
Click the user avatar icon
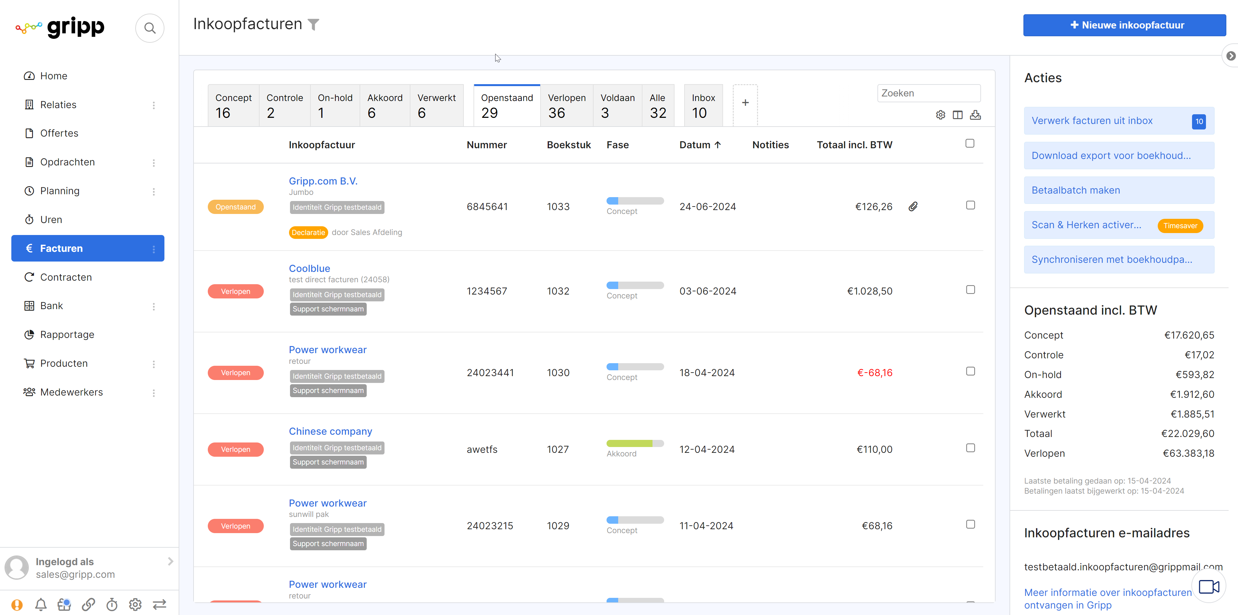click(x=17, y=567)
